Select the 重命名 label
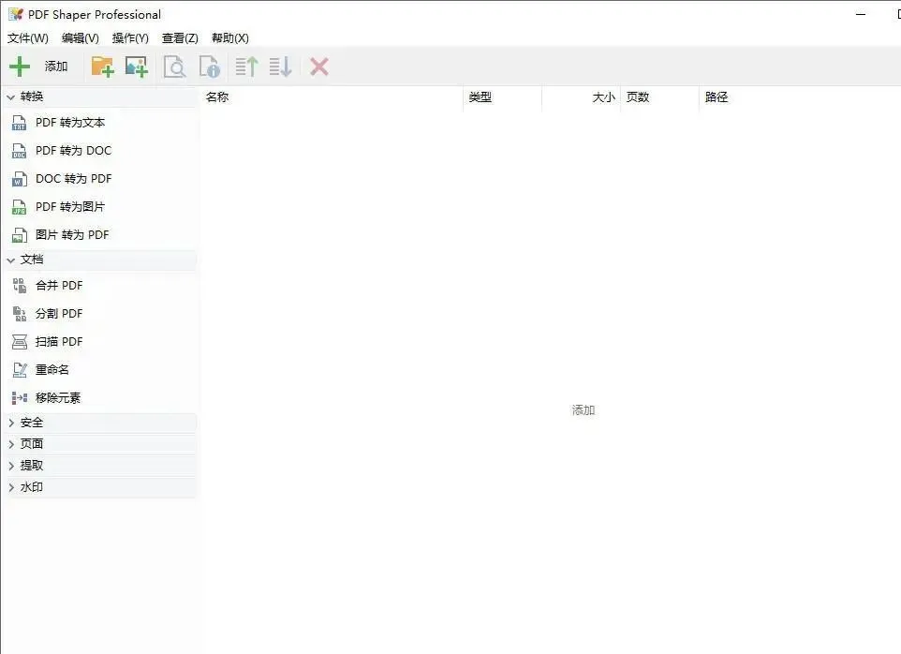The image size is (901, 654). [x=52, y=370]
